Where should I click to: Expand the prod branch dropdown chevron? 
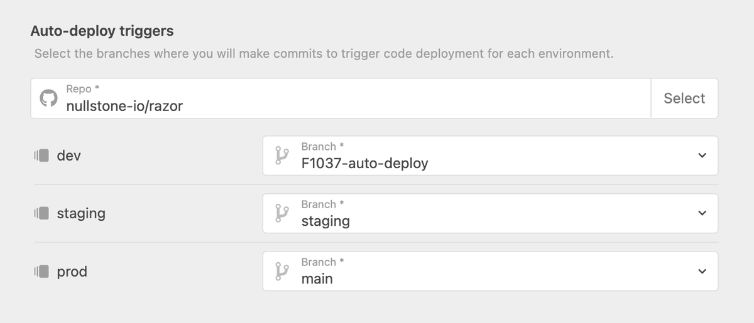[x=702, y=271]
